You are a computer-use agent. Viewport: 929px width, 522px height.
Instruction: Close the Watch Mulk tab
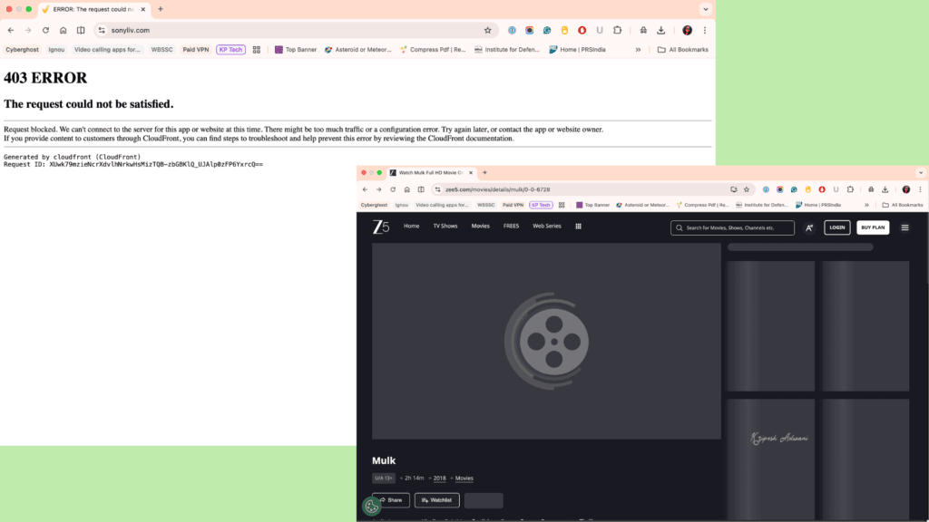[471, 173]
